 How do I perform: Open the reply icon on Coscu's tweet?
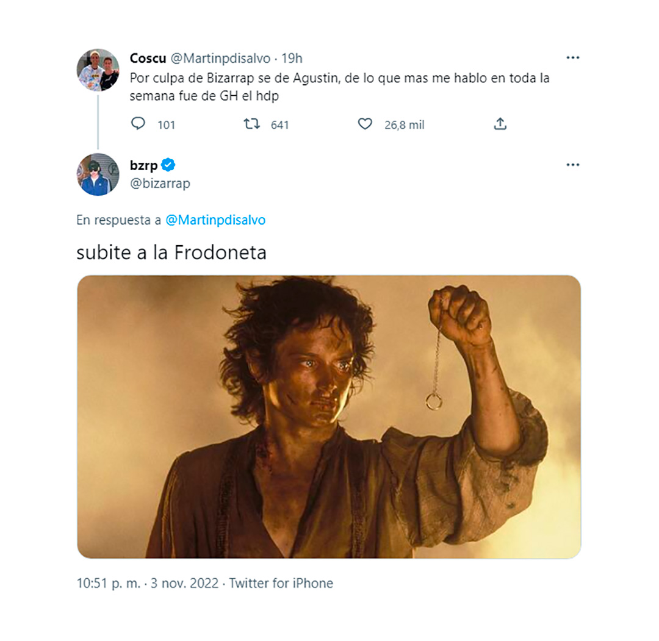pyautogui.click(x=139, y=124)
